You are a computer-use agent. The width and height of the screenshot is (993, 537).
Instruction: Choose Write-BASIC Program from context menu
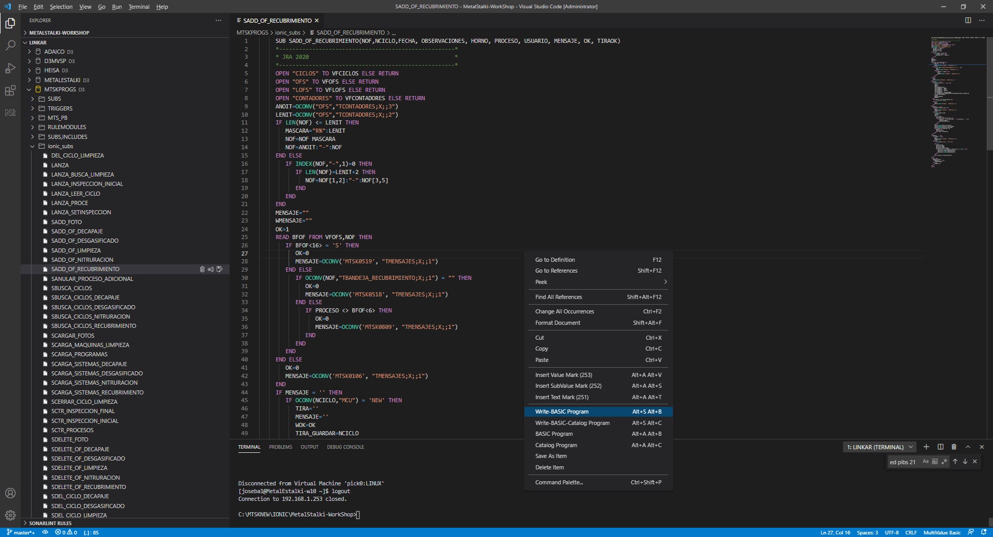[562, 412]
